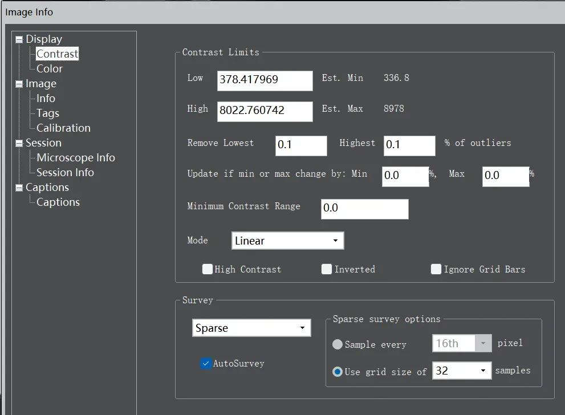Open Microscope Info in the tree

point(76,158)
